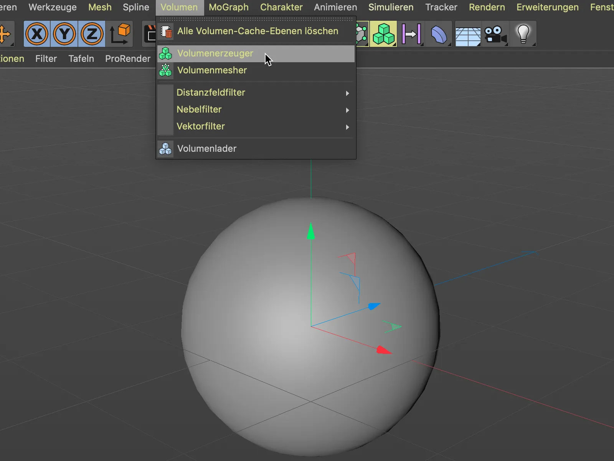Image resolution: width=614 pixels, height=461 pixels.
Task: Click the blue bend deformer icon
Action: pos(439,34)
